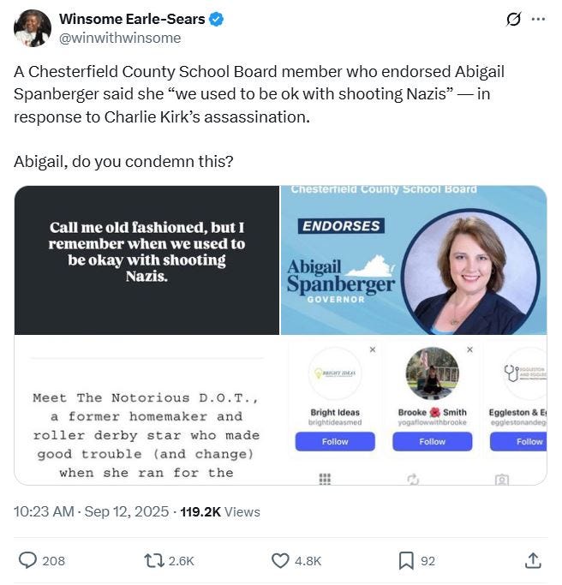Open the Spanberger endorsement image
Screen dimensions: 562x585
click(x=414, y=260)
